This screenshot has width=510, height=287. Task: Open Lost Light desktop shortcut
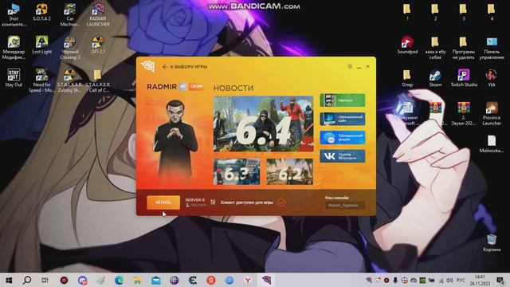coord(41,45)
